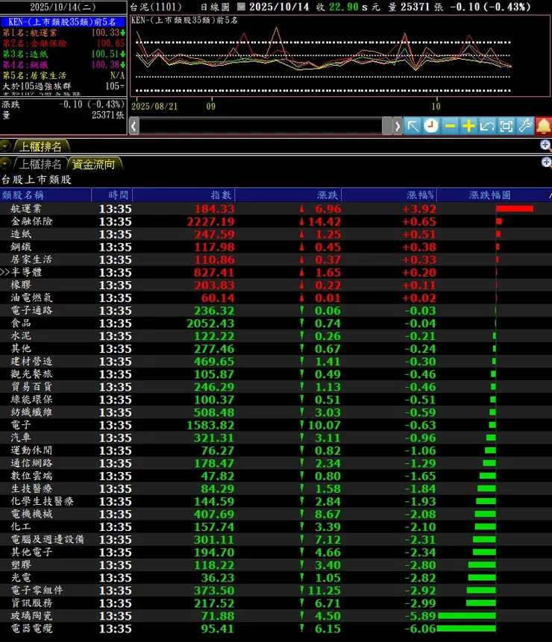Select KEN-(上市類股35類)前5名 blue header

point(63,22)
